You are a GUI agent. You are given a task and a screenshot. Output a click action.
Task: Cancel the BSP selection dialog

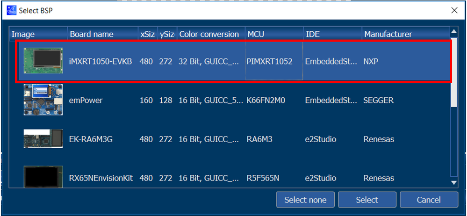point(429,200)
